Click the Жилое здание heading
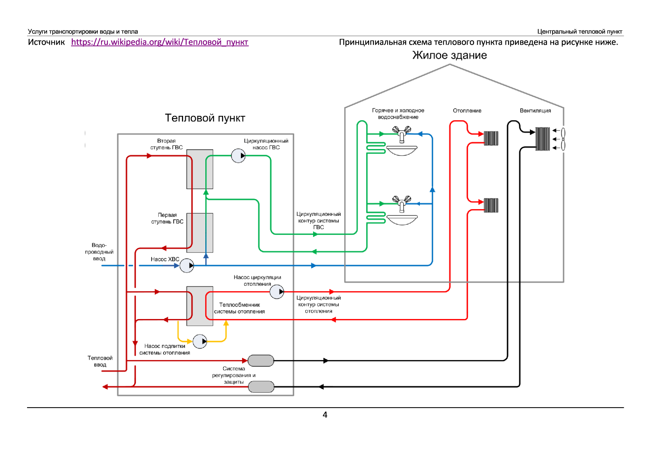 pos(450,56)
